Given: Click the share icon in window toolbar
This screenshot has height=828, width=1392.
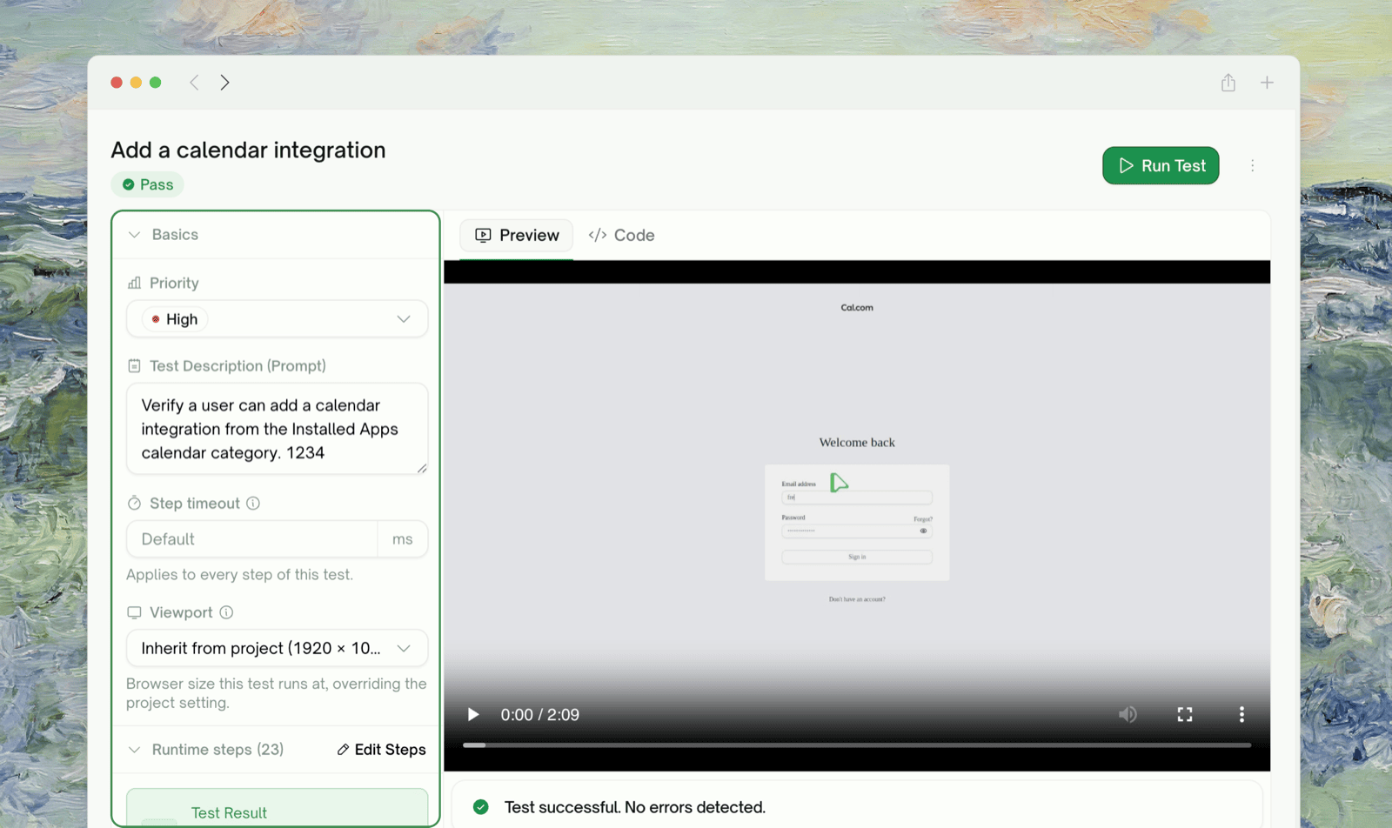Looking at the screenshot, I should [x=1228, y=83].
